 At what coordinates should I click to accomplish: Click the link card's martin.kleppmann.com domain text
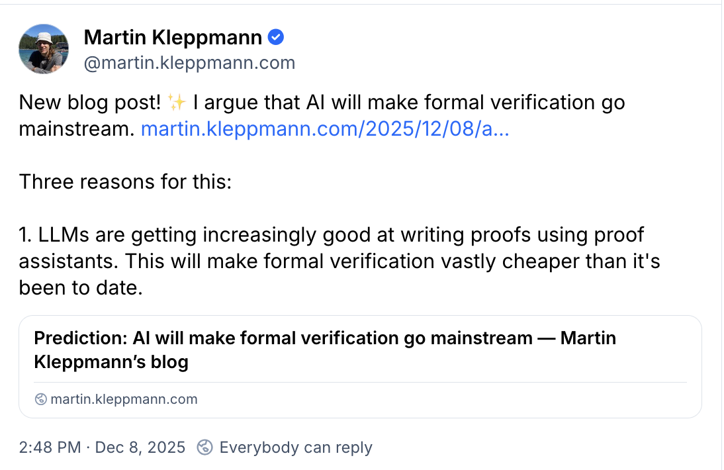tap(124, 399)
